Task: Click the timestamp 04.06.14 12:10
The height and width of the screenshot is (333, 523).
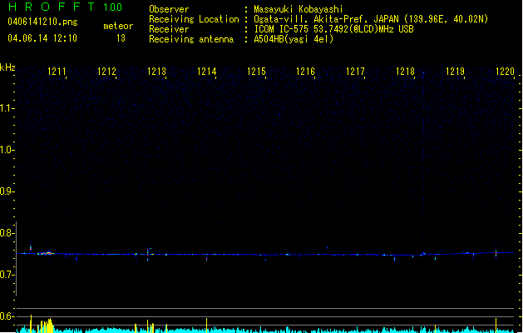Action: coord(42,38)
